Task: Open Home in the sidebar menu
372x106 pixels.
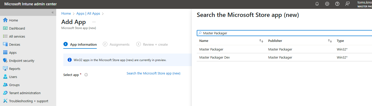Action: tap(13, 20)
